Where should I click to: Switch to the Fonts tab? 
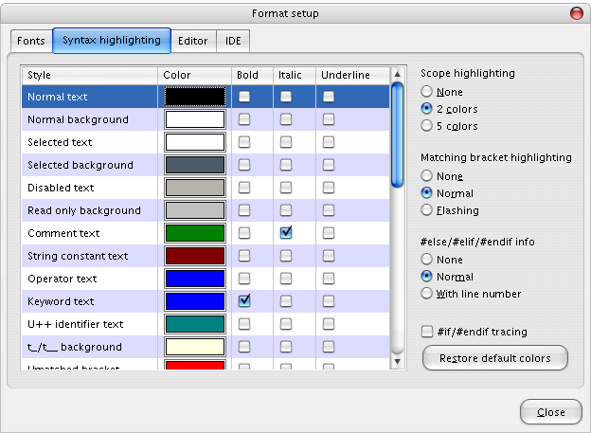31,41
